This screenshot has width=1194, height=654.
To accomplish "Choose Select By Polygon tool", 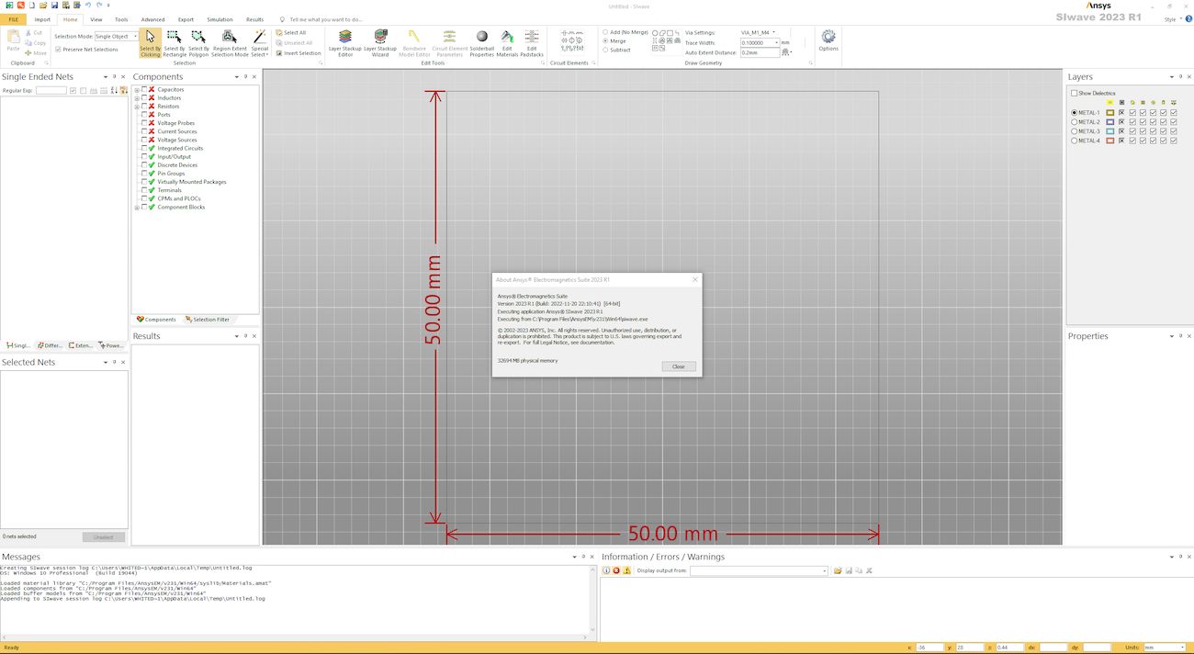I will [x=198, y=41].
